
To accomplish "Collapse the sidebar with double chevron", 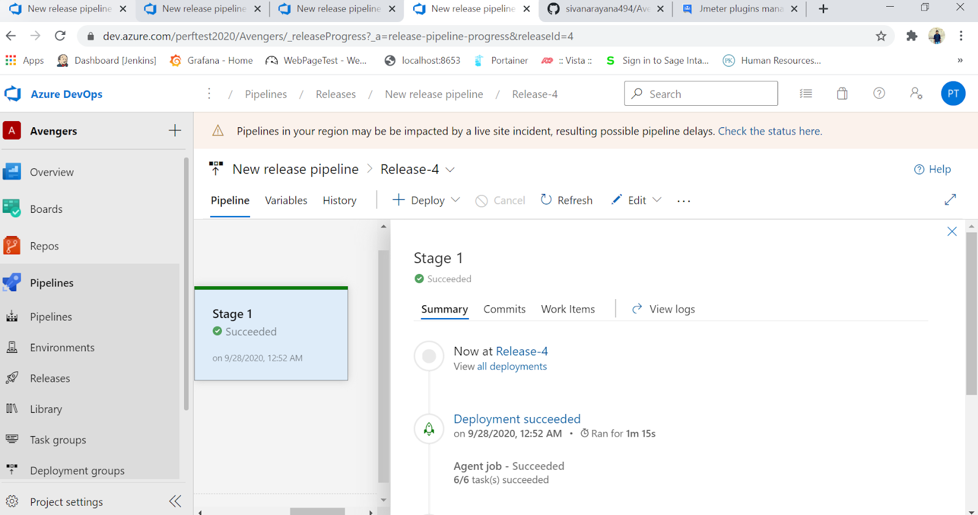I will click(175, 502).
